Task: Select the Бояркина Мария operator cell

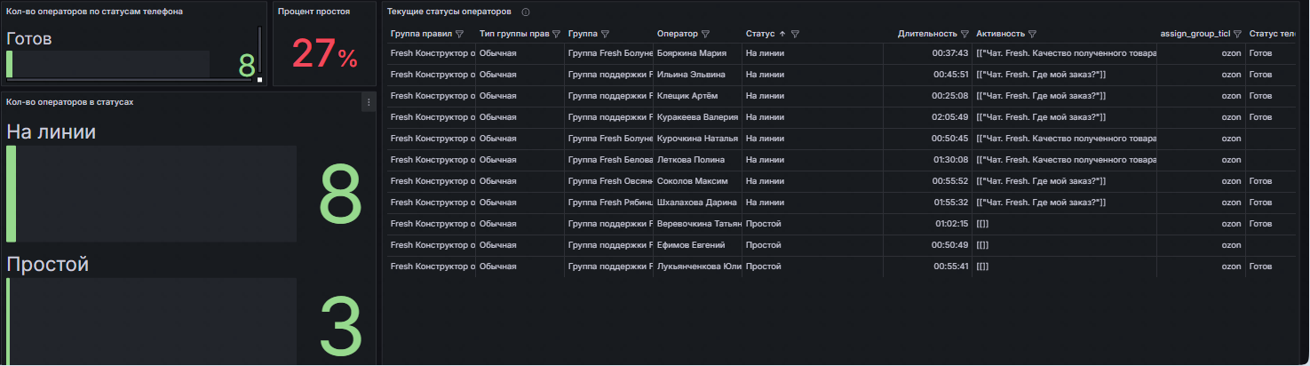Action: (691, 54)
